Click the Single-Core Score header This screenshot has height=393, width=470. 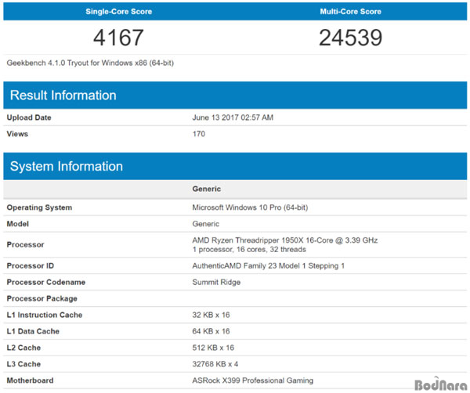[119, 12]
